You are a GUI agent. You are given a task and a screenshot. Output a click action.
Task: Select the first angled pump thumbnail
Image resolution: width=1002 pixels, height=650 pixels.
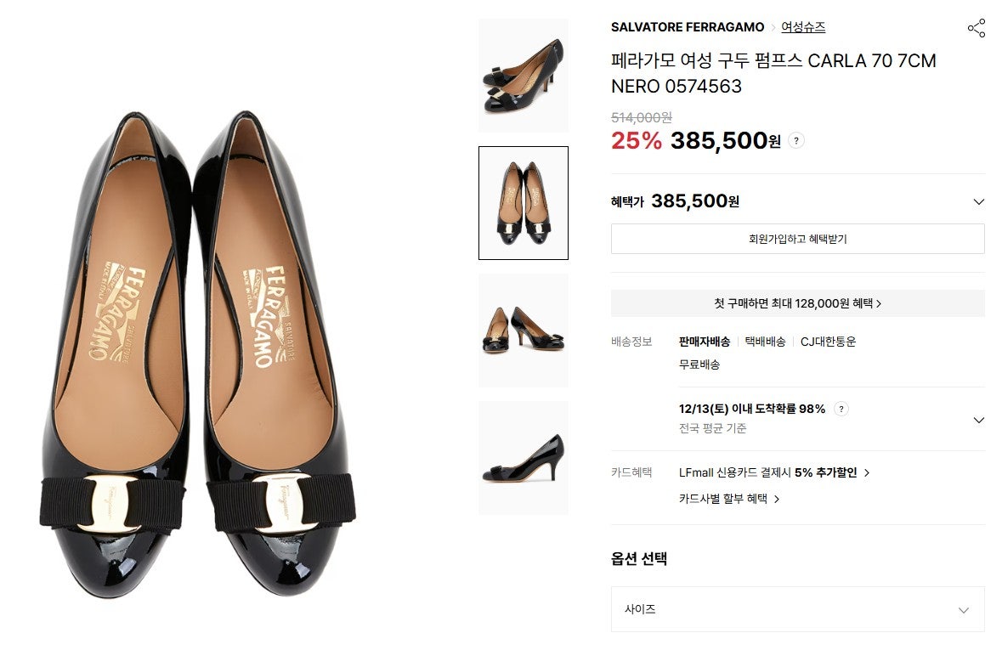[x=523, y=76]
